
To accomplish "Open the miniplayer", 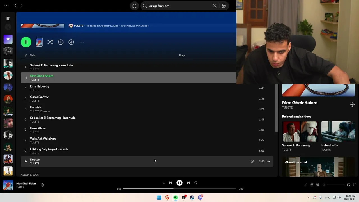I will (x=349, y=185).
